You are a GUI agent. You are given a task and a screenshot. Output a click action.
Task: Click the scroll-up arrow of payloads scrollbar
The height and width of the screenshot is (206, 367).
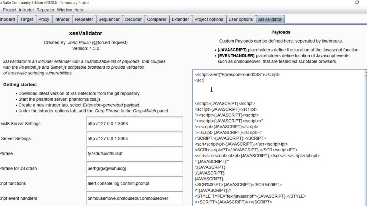[x=366, y=73]
